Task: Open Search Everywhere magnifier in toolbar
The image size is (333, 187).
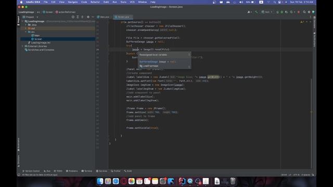Action: (304, 12)
